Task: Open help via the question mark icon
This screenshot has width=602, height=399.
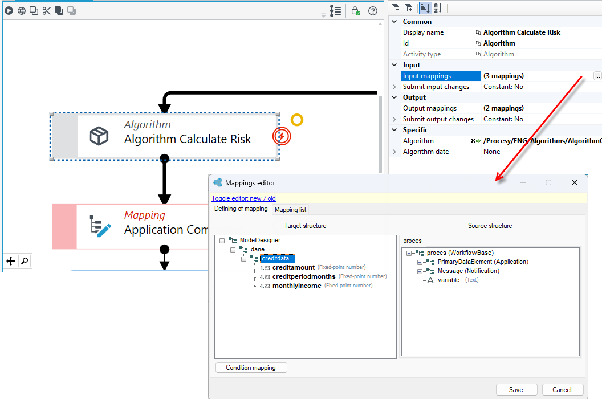Action: click(372, 11)
